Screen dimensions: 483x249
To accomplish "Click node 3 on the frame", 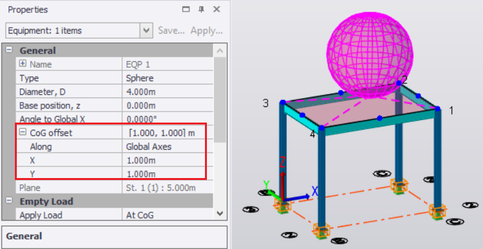I will 283,103.
